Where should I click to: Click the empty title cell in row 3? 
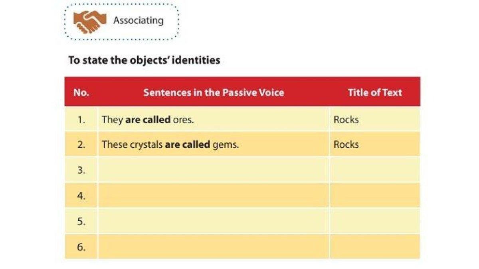click(x=374, y=170)
